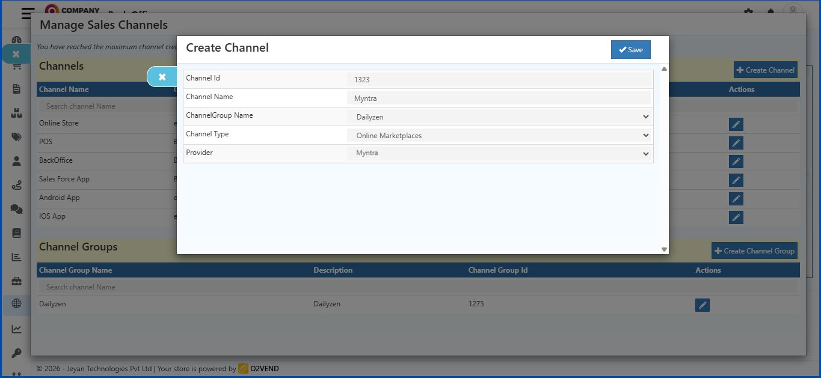Open the Customers person icon in sidebar
The image size is (821, 379).
click(x=16, y=161)
